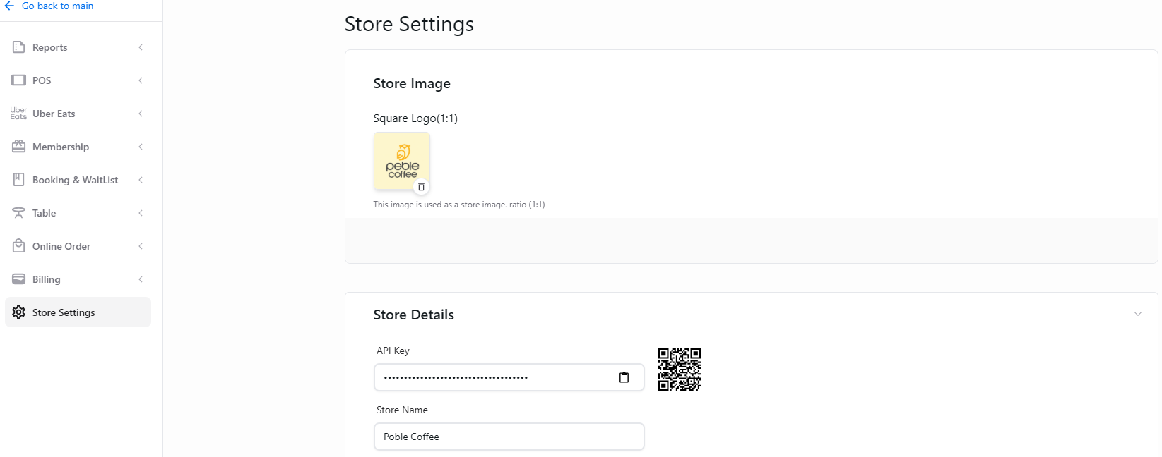
Task: Click the Store Settings gear icon
Action: pyautogui.click(x=19, y=312)
